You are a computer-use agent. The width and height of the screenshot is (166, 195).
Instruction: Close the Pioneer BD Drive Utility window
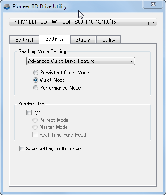tap(153, 4)
